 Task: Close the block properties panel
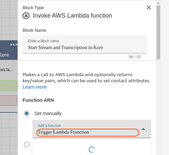click(149, 7)
